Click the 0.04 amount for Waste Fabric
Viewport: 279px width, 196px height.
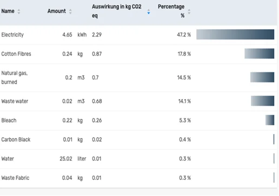[67, 178]
